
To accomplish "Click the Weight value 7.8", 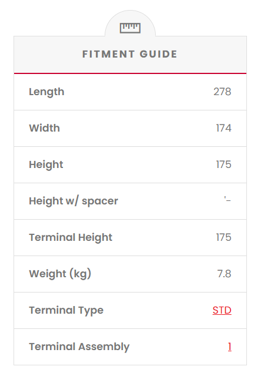I will point(224,274).
